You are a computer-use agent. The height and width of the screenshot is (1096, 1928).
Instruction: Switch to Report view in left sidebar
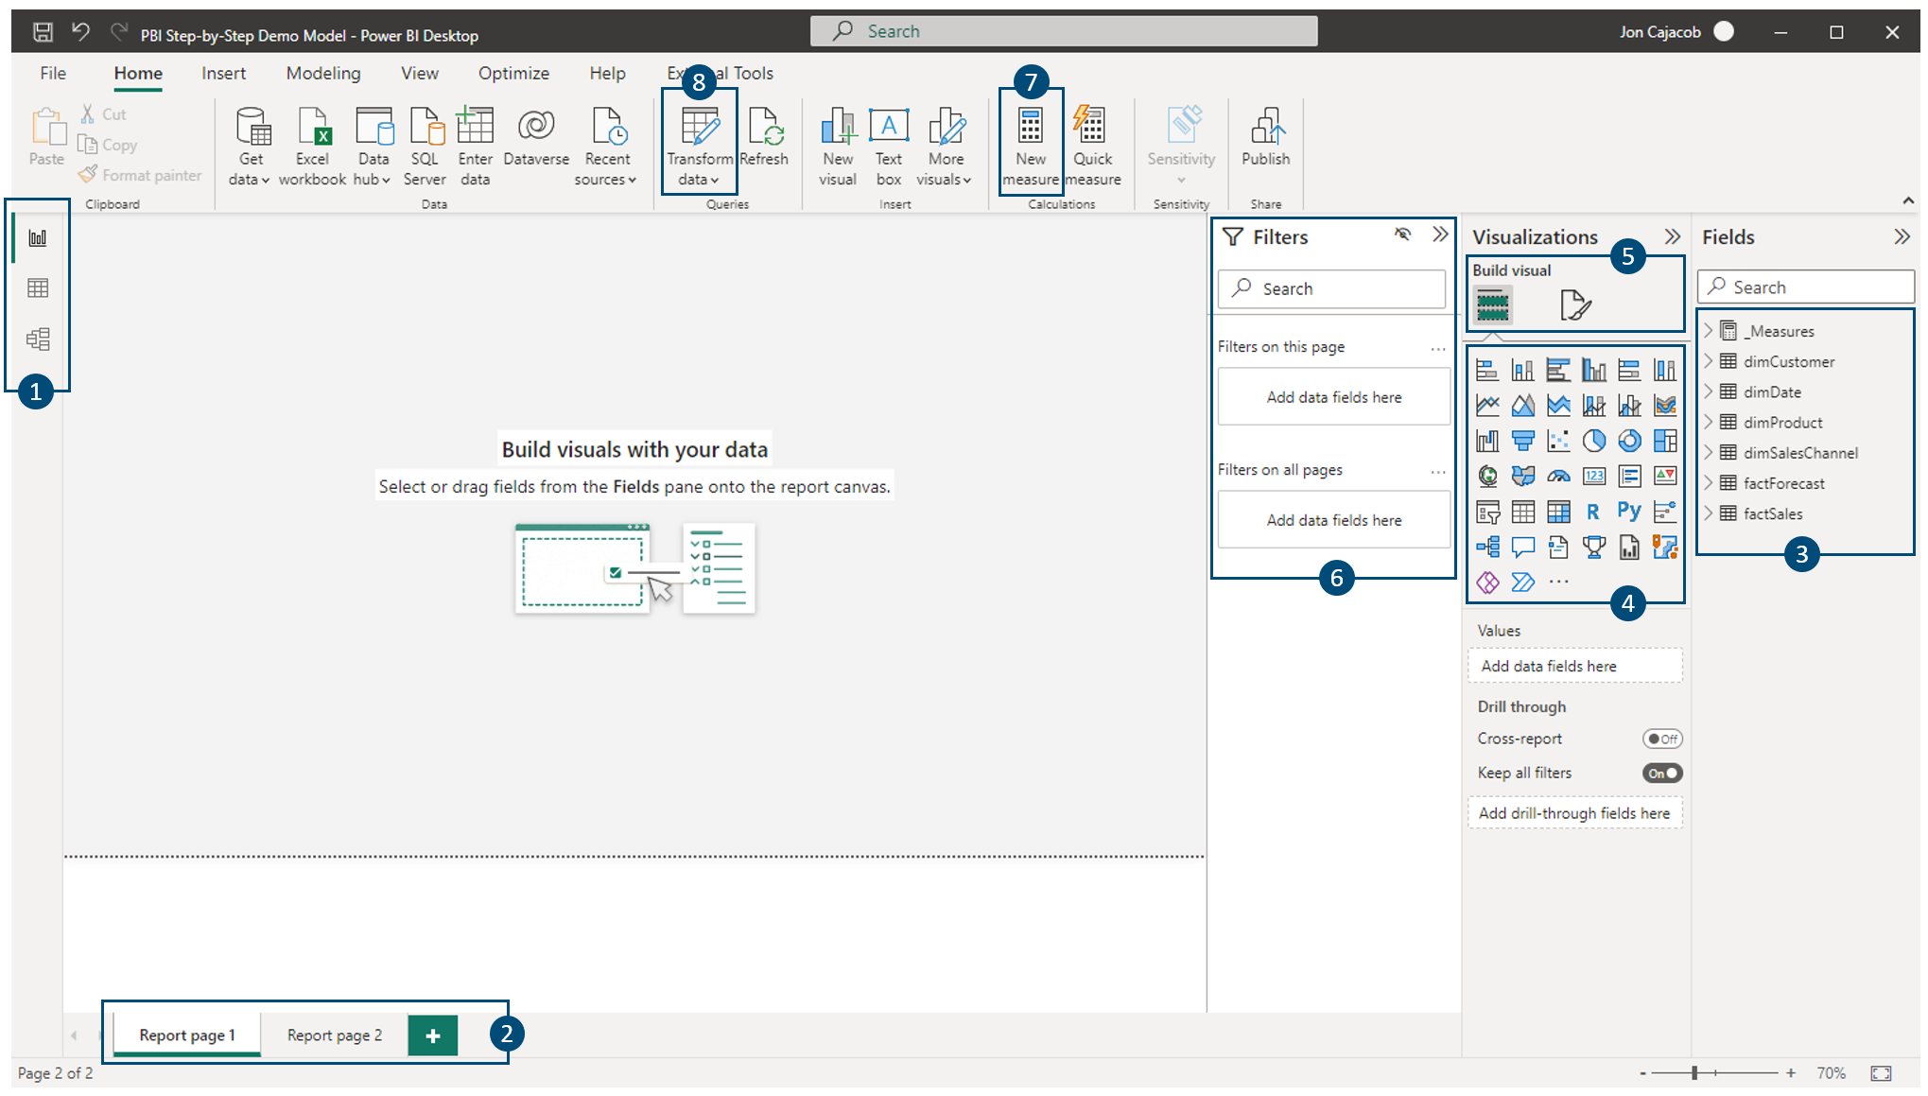pos(38,238)
